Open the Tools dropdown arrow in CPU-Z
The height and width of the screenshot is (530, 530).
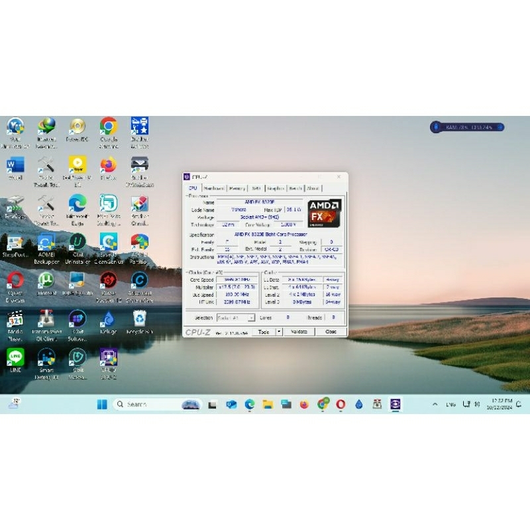click(x=279, y=331)
